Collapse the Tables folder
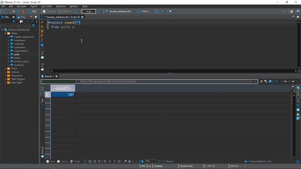The width and height of the screenshot is (301, 169). coord(5,33)
